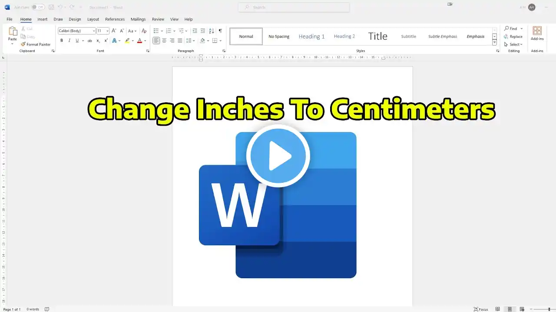Toggle Strikethrough formatting
Viewport: 556px width, 312px height.
(x=90, y=41)
